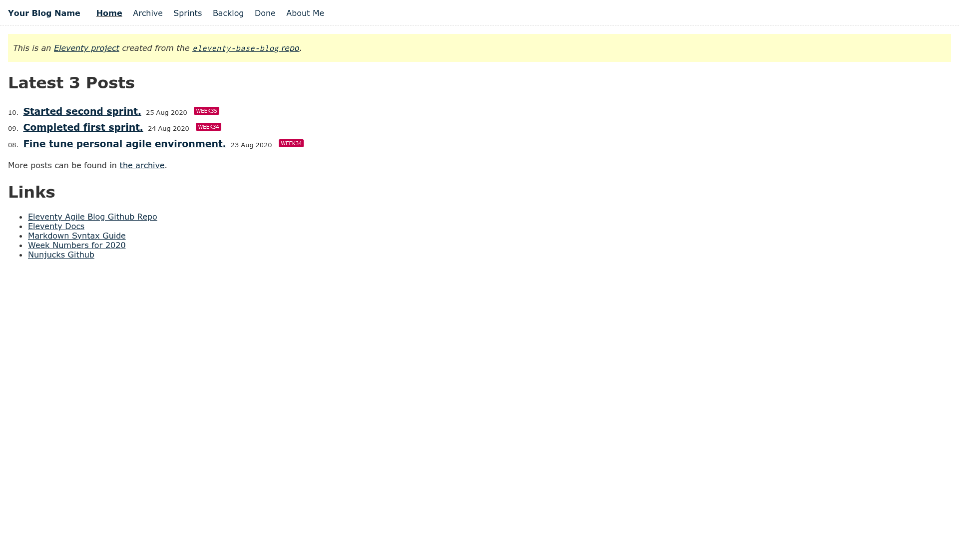Click the '23 Aug 2020' date text

[251, 145]
